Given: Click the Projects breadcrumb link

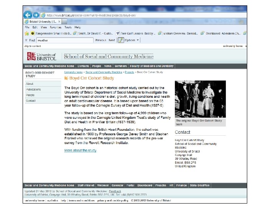Looking at the screenshot, I should tap(130, 72).
